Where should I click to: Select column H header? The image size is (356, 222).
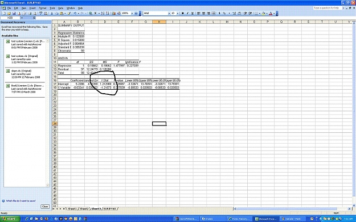(159, 22)
